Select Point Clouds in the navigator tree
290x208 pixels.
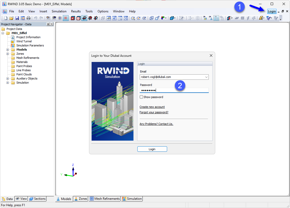(x=24, y=74)
